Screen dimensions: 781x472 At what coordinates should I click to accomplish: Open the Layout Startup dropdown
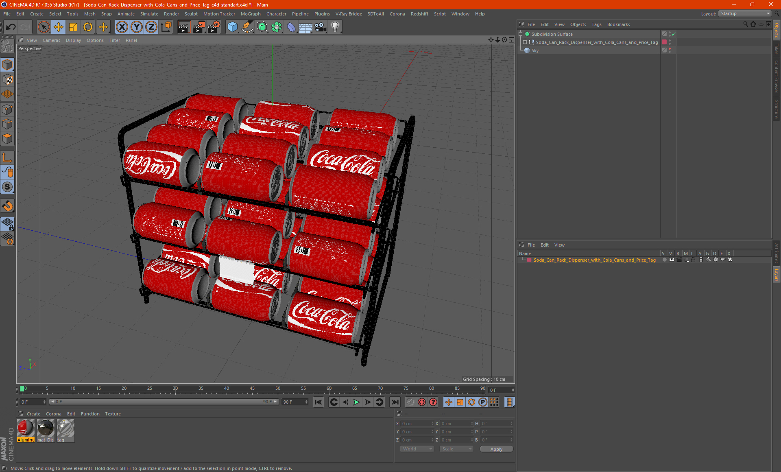point(745,14)
